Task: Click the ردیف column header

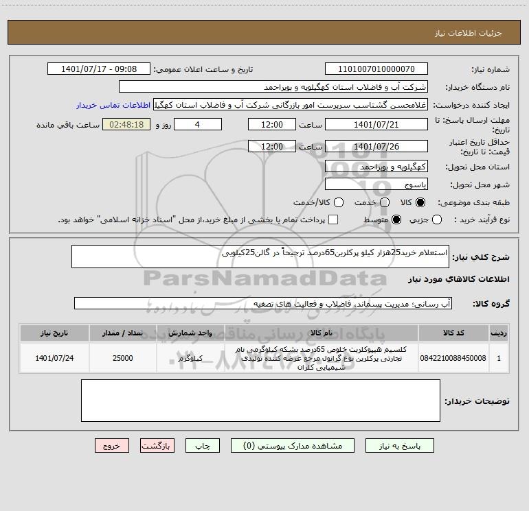Action: click(x=499, y=333)
